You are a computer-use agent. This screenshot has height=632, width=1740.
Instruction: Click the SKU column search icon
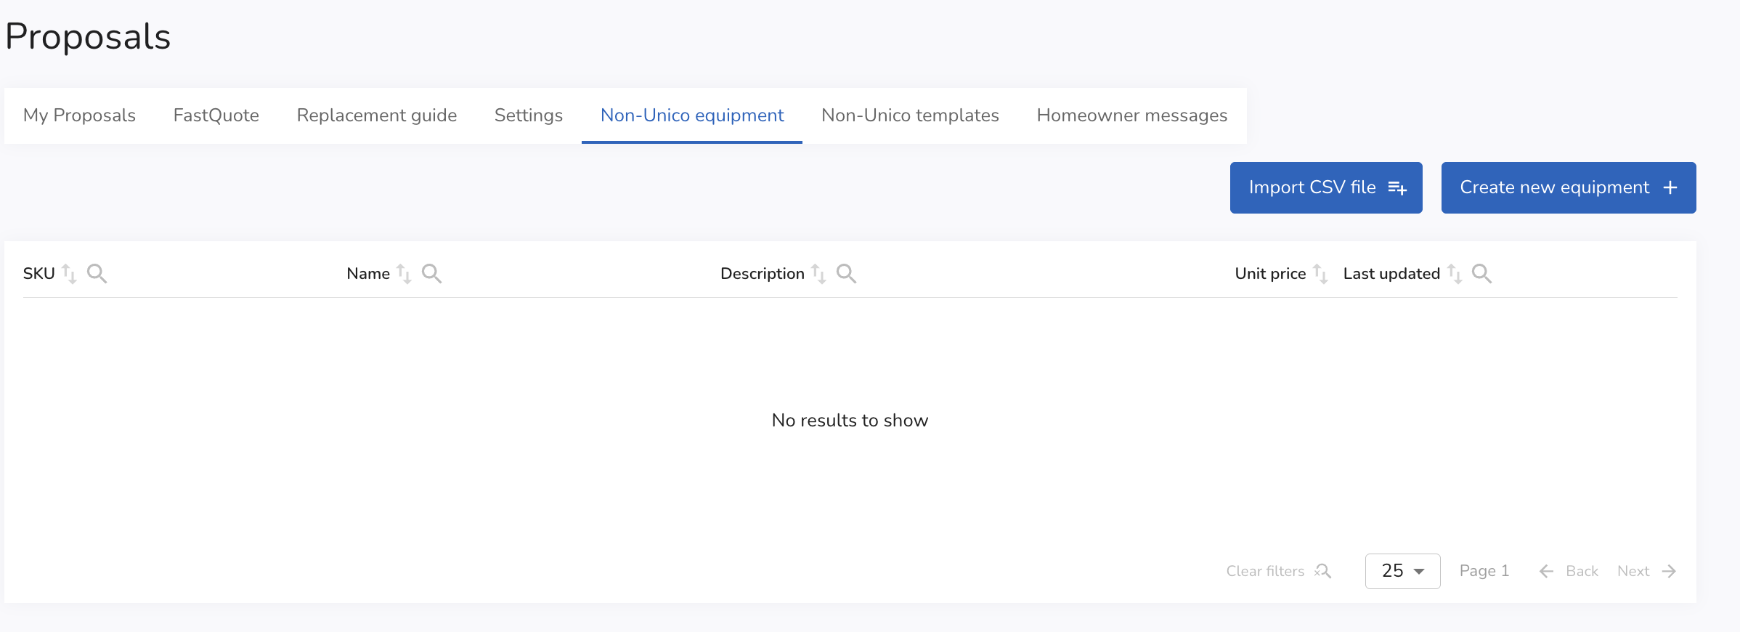click(x=97, y=273)
